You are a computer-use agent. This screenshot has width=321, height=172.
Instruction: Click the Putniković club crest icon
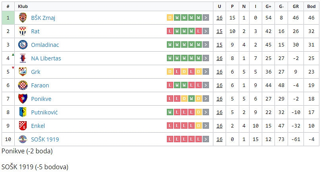23,112
